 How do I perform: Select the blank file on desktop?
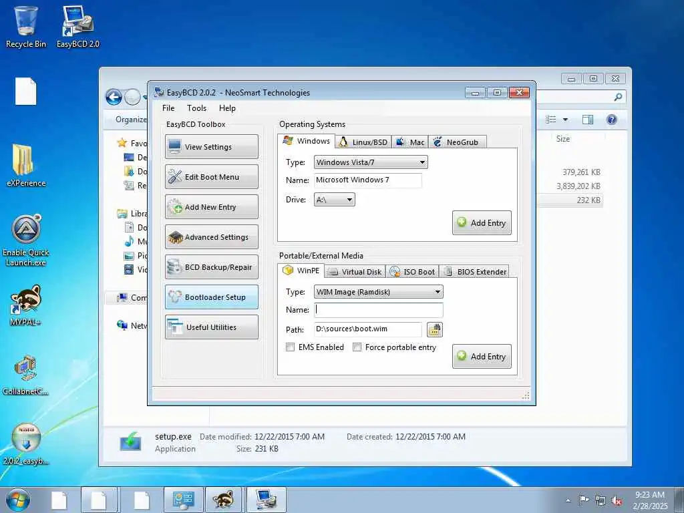tap(26, 91)
